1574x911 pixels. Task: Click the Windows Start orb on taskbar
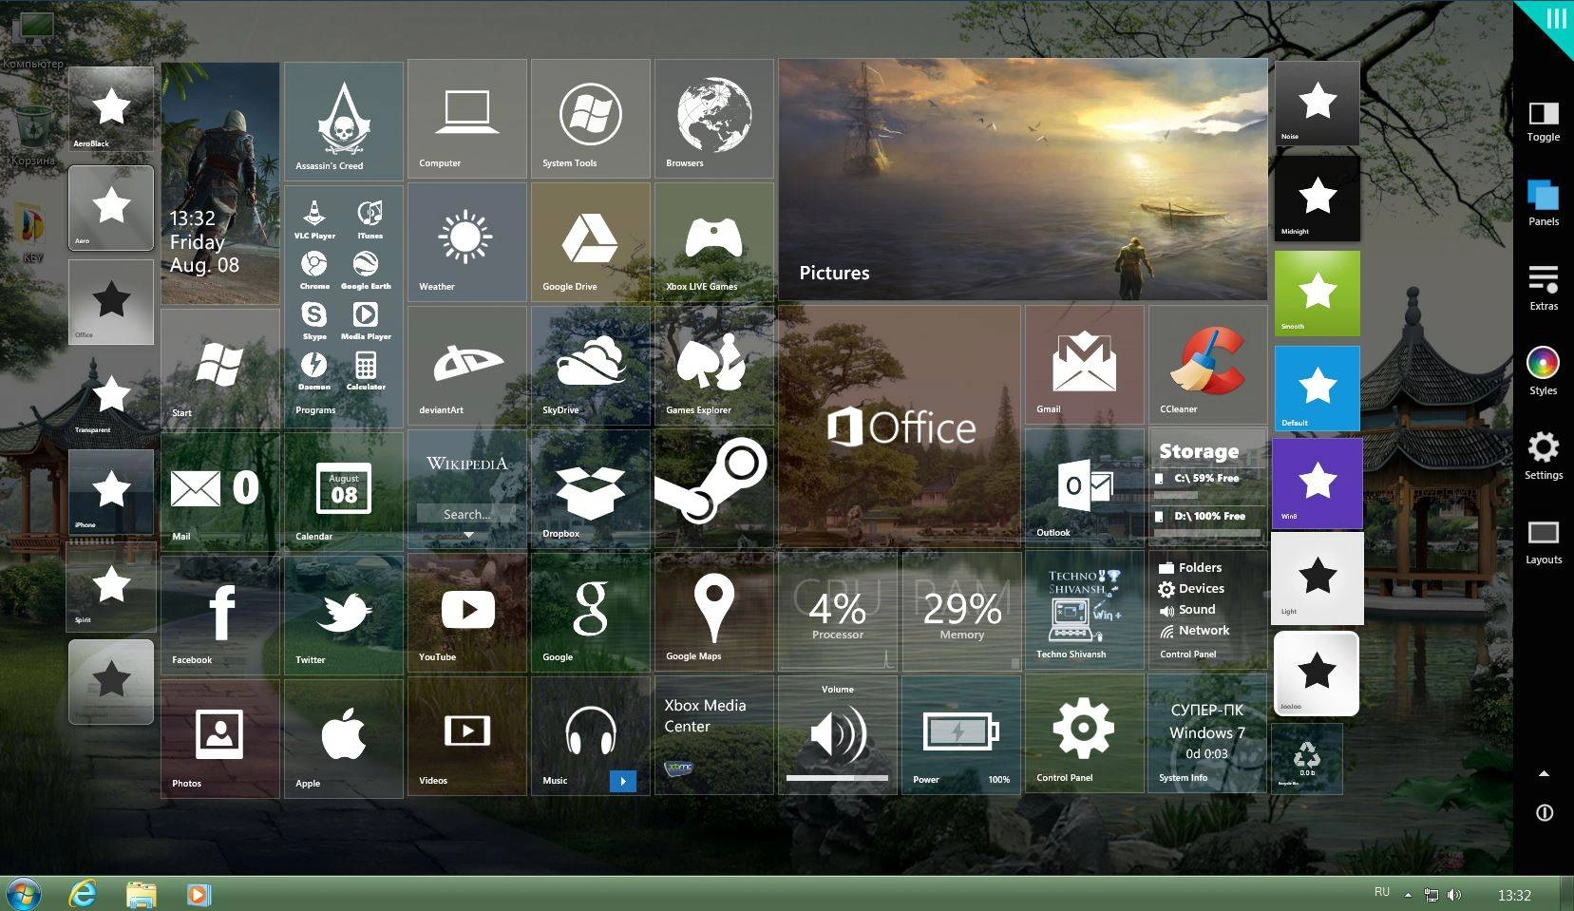pyautogui.click(x=22, y=894)
